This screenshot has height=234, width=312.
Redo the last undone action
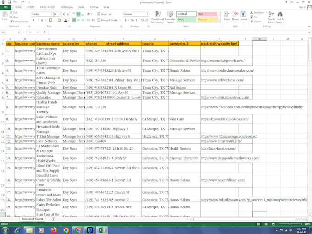click(22, 2)
